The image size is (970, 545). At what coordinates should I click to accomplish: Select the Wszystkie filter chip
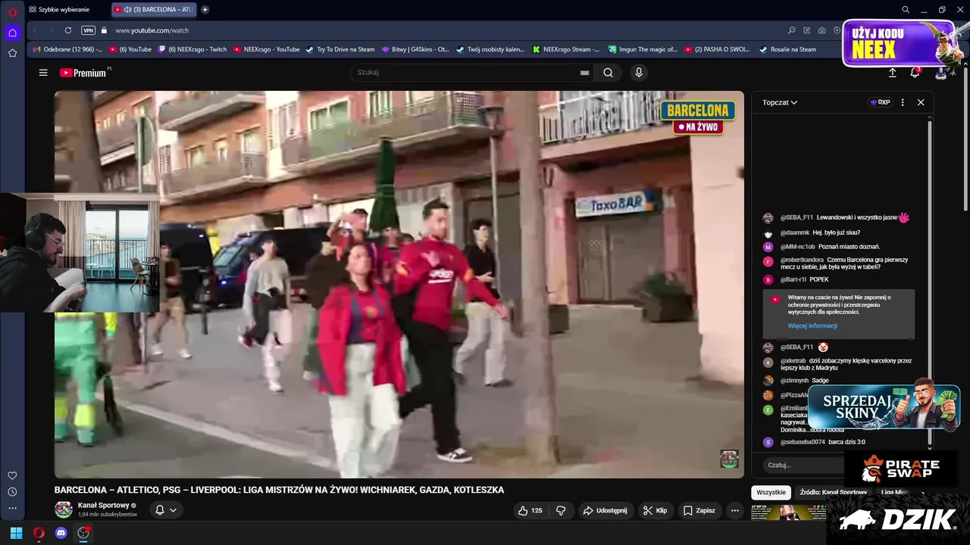coord(771,492)
